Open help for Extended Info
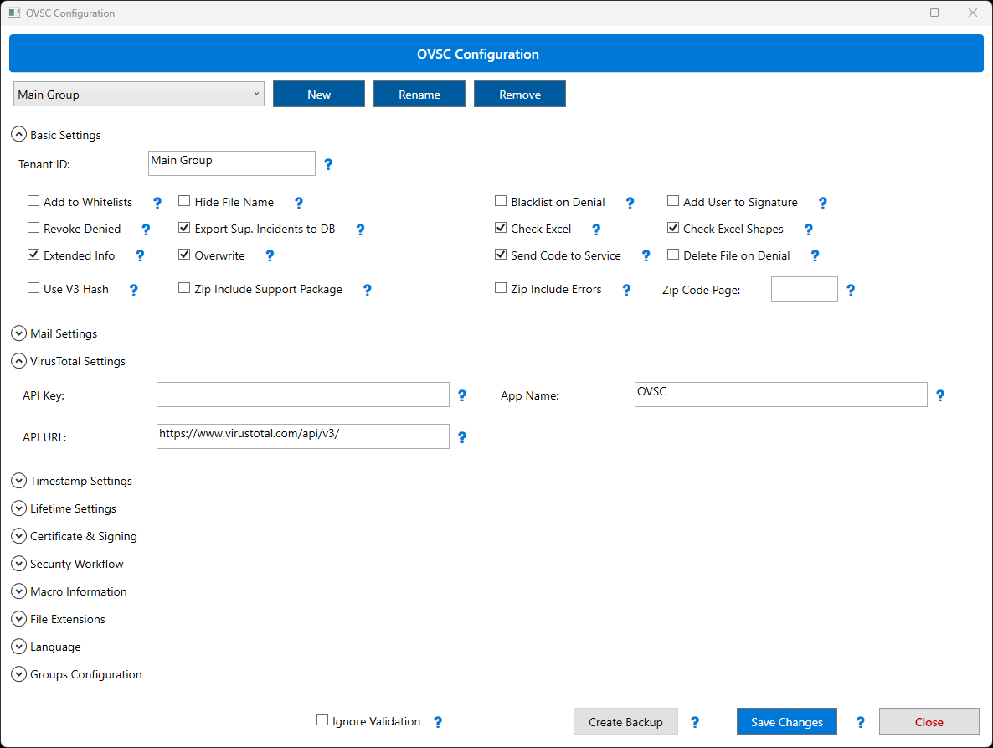 point(140,255)
